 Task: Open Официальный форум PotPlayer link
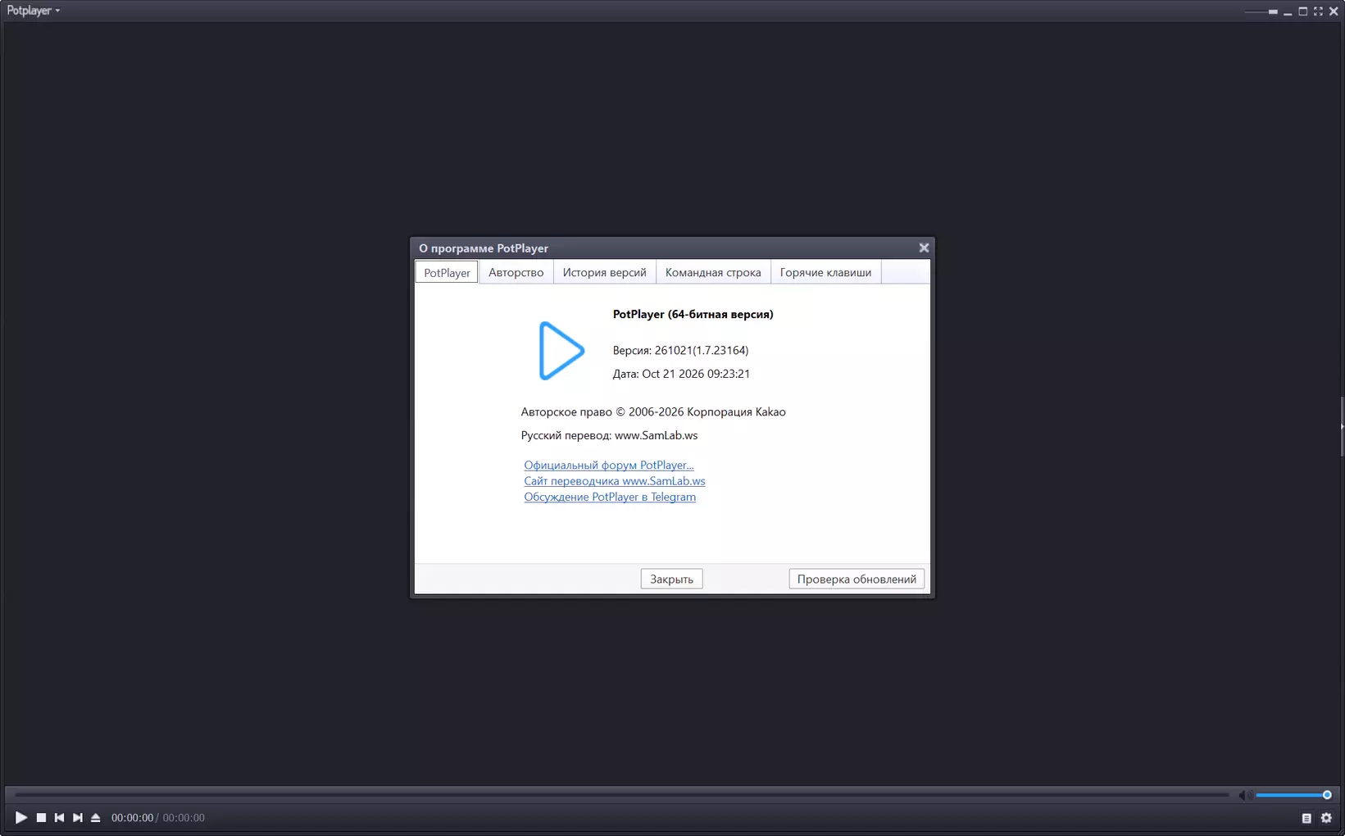609,465
